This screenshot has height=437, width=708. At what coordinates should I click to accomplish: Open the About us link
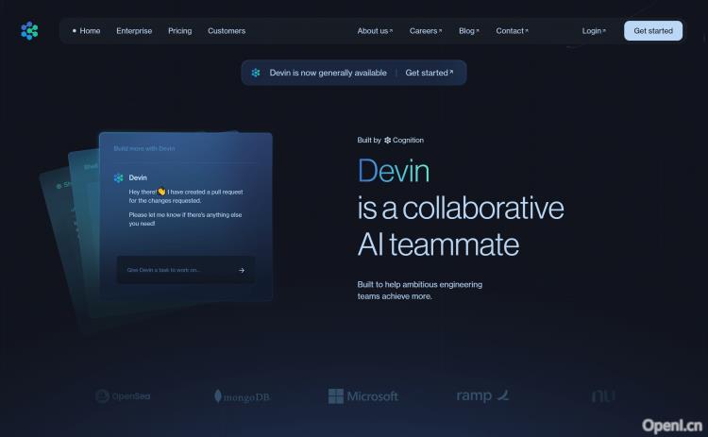(x=375, y=31)
